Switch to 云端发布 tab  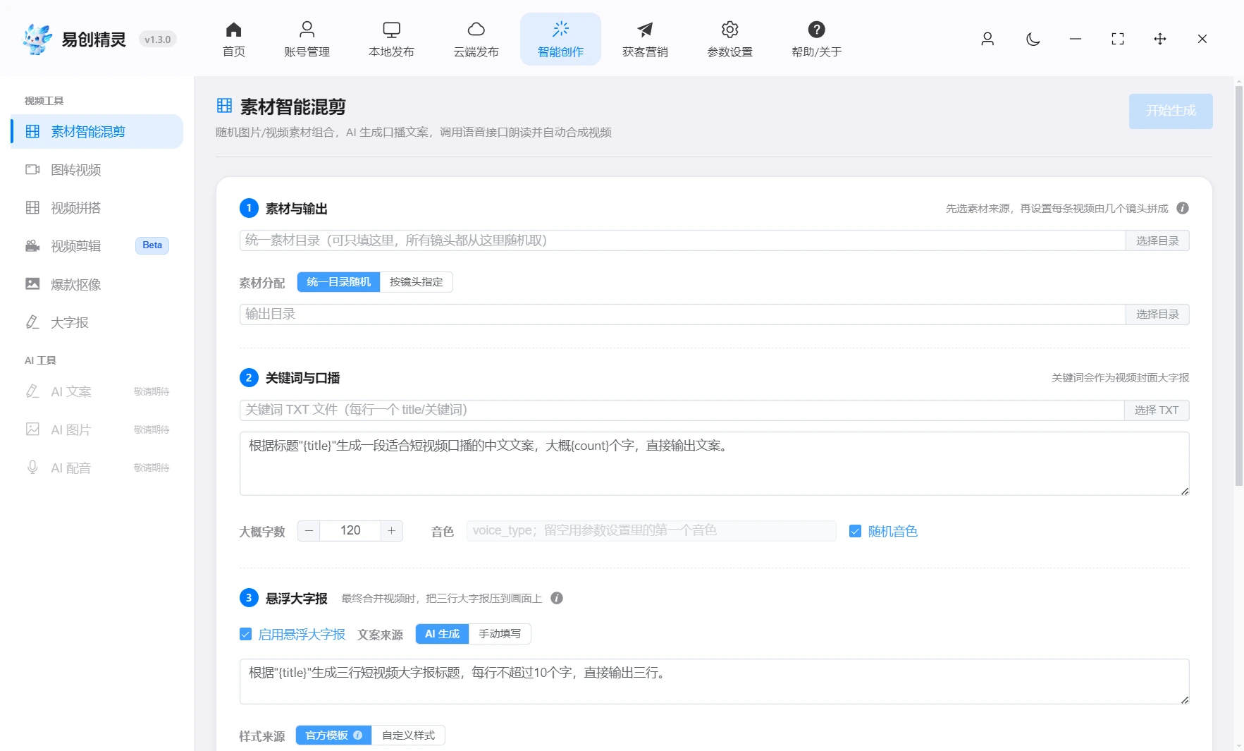[x=476, y=39]
